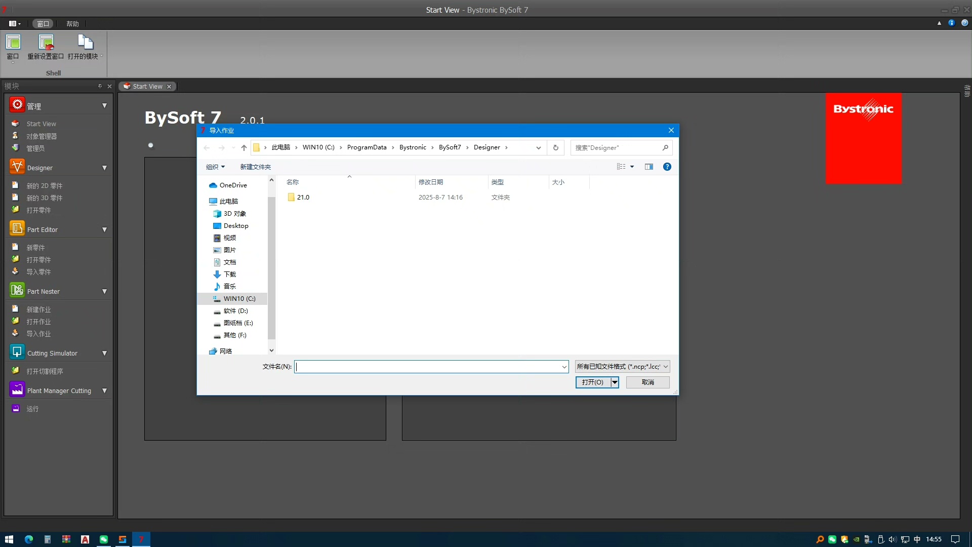Click the Plant Manager Cutting icon
Viewport: 972px width, 547px height.
point(17,389)
